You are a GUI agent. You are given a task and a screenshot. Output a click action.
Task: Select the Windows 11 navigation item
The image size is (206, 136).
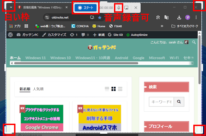point(35,58)
